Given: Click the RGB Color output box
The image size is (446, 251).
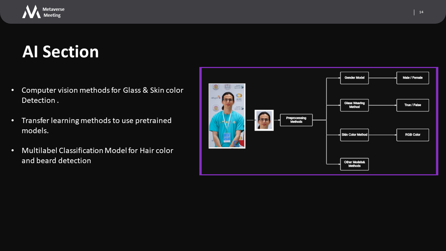Looking at the screenshot, I should [413, 135].
